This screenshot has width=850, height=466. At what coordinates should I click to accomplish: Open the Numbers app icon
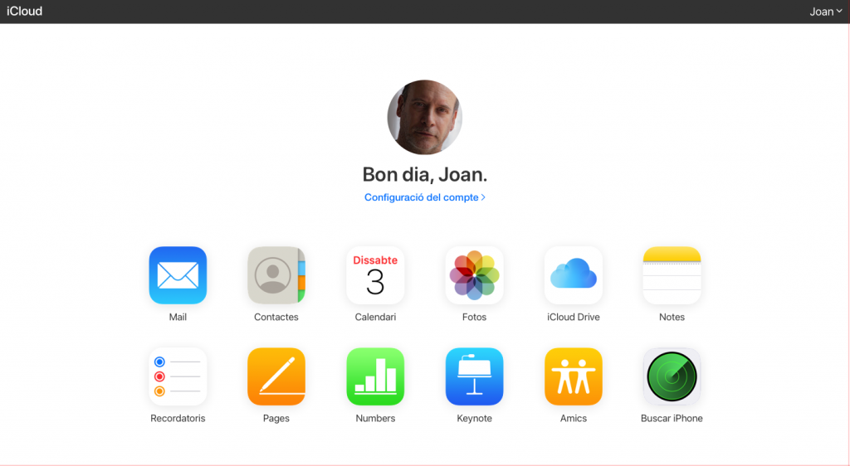pos(375,376)
